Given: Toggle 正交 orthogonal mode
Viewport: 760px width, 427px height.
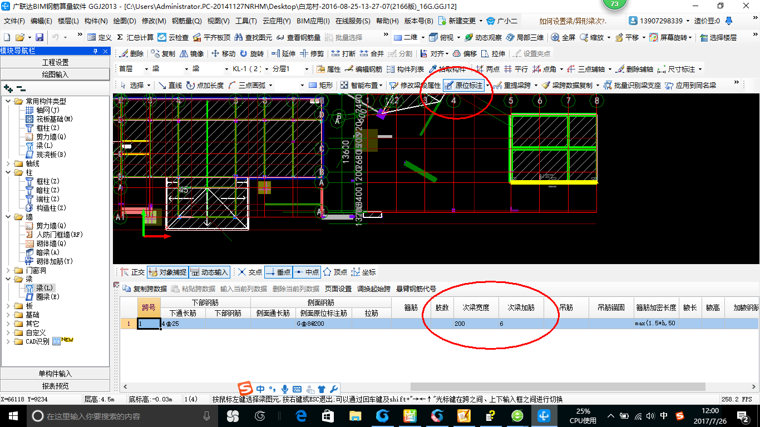Looking at the screenshot, I should click(x=132, y=272).
